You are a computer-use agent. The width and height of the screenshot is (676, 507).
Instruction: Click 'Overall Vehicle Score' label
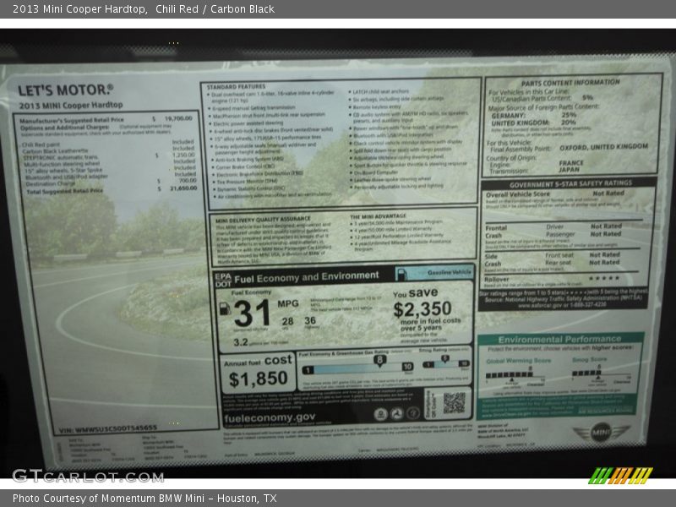pyautogui.click(x=518, y=194)
